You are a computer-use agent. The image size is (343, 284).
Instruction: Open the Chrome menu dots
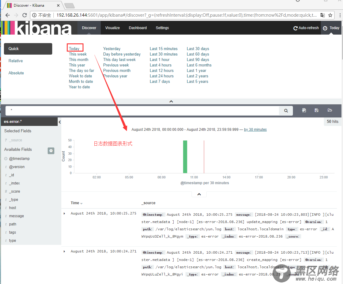pyautogui.click(x=340, y=15)
